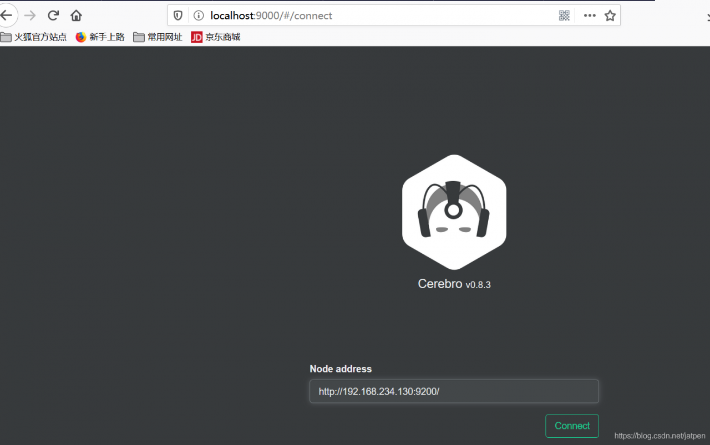Focus the Node address input field
Viewport: 710px width, 445px height.
coord(454,391)
